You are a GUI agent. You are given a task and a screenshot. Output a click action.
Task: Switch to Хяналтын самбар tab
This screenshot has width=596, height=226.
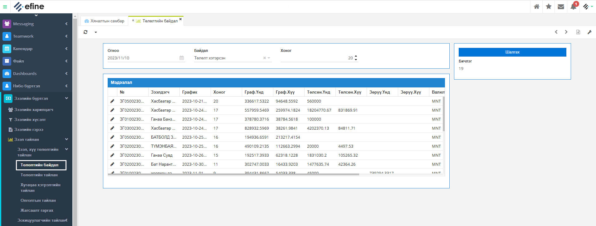[x=104, y=21]
